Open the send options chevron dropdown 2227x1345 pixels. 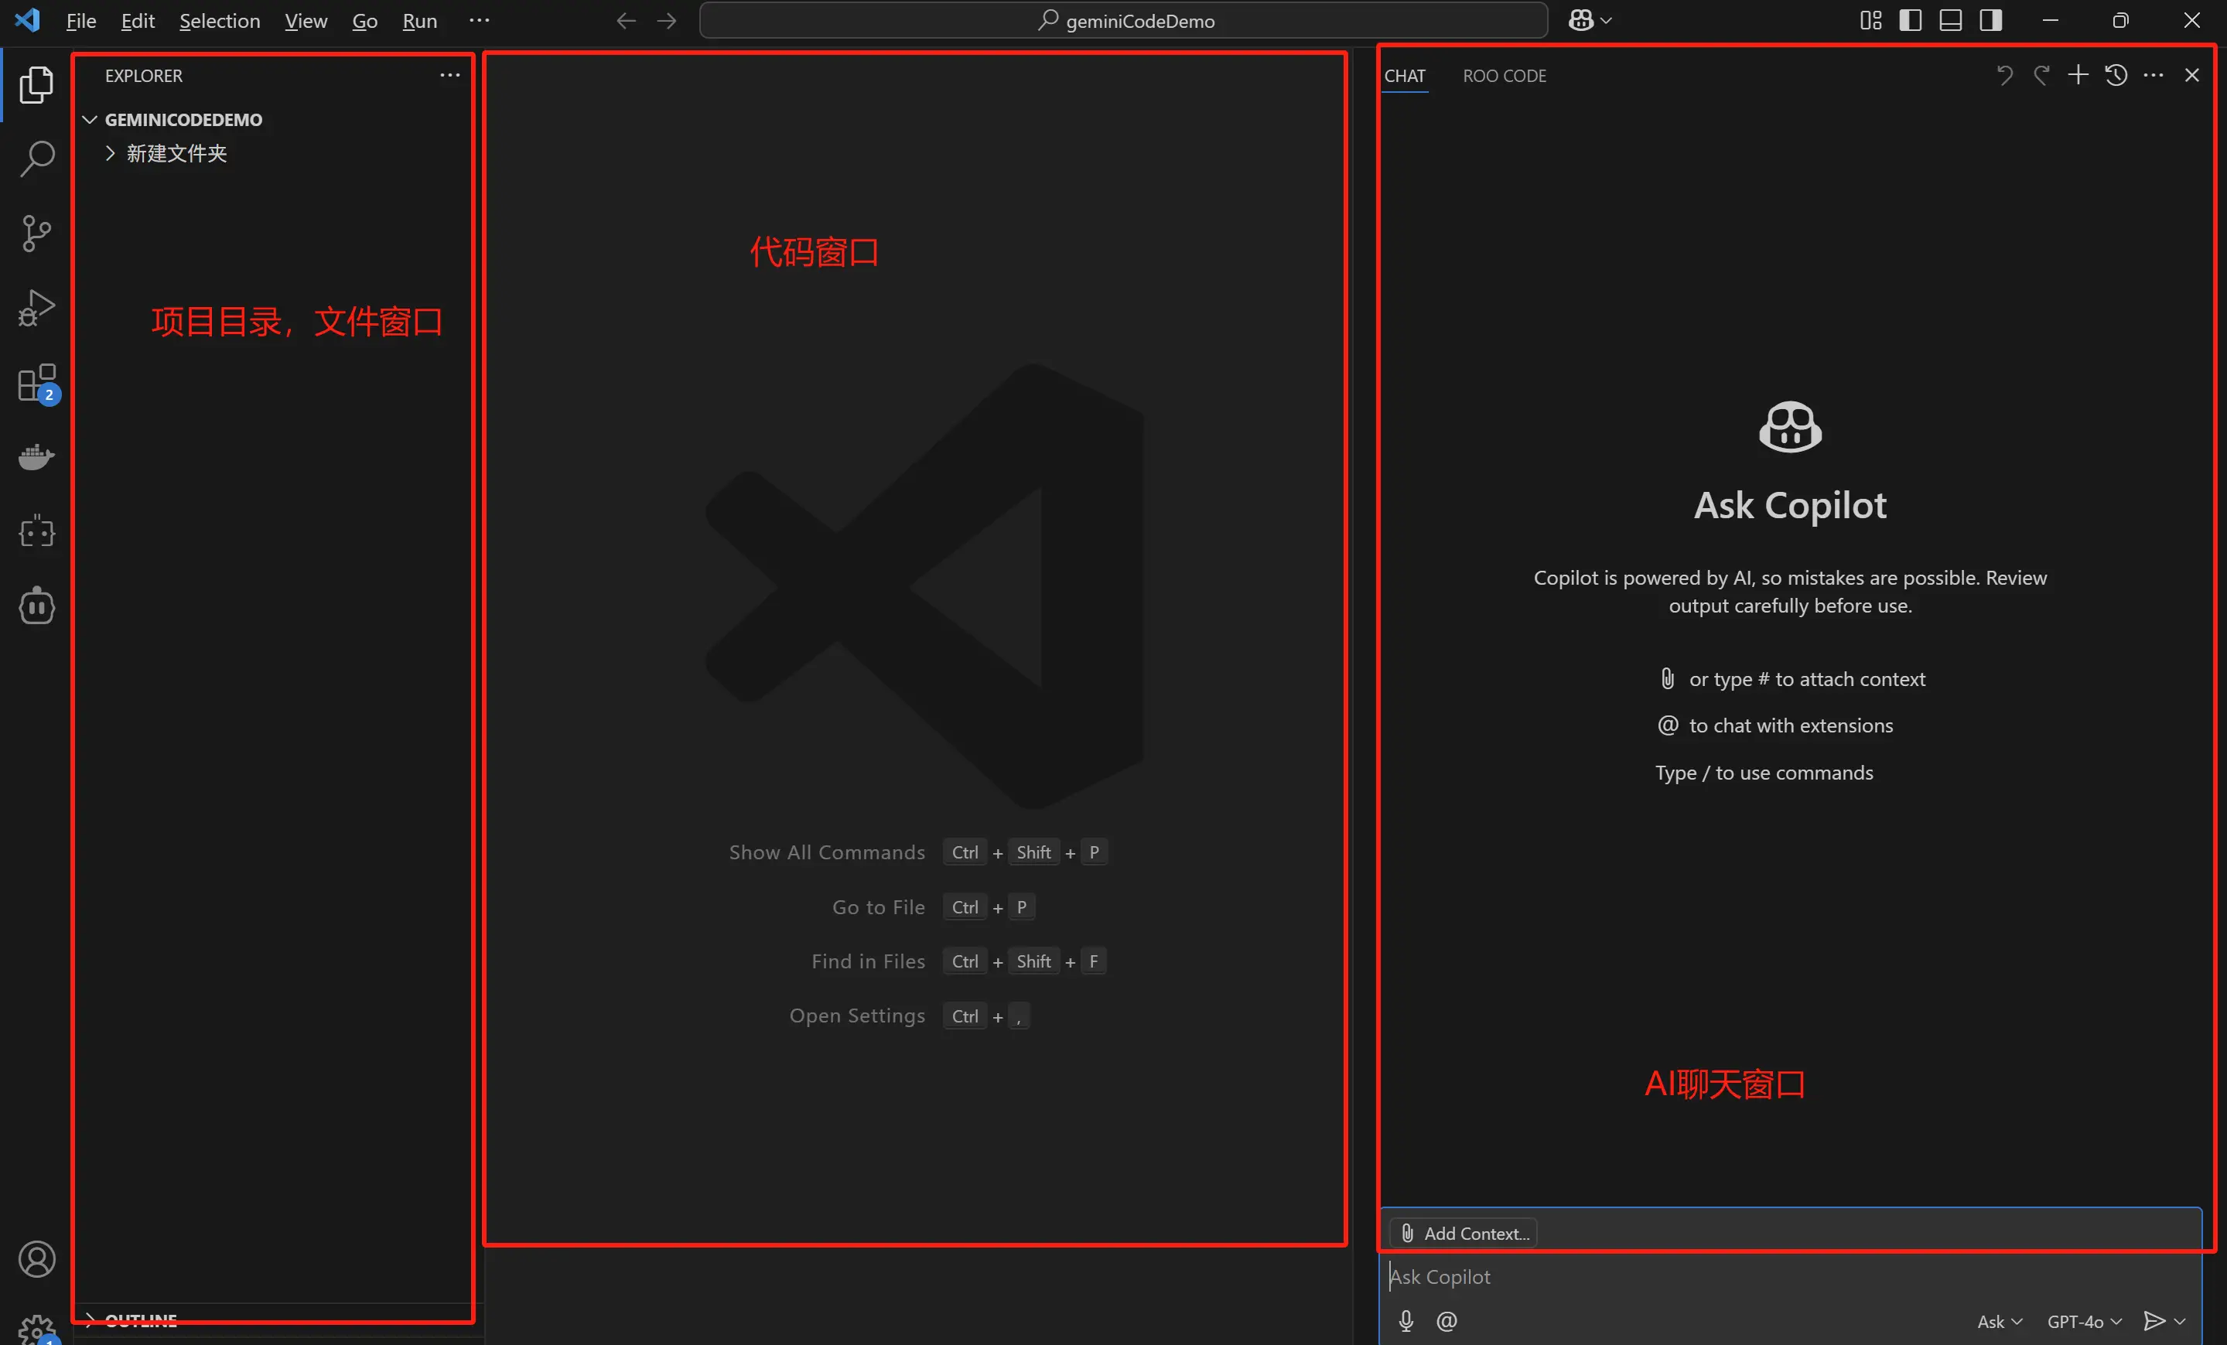tap(2180, 1320)
